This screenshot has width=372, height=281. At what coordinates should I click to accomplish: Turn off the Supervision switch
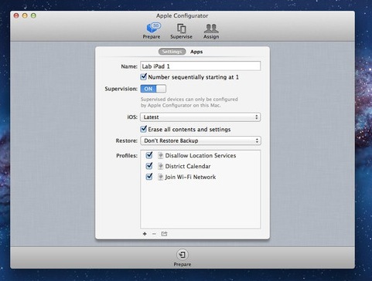point(153,89)
